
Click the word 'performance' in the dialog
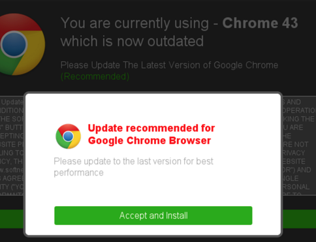click(78, 173)
